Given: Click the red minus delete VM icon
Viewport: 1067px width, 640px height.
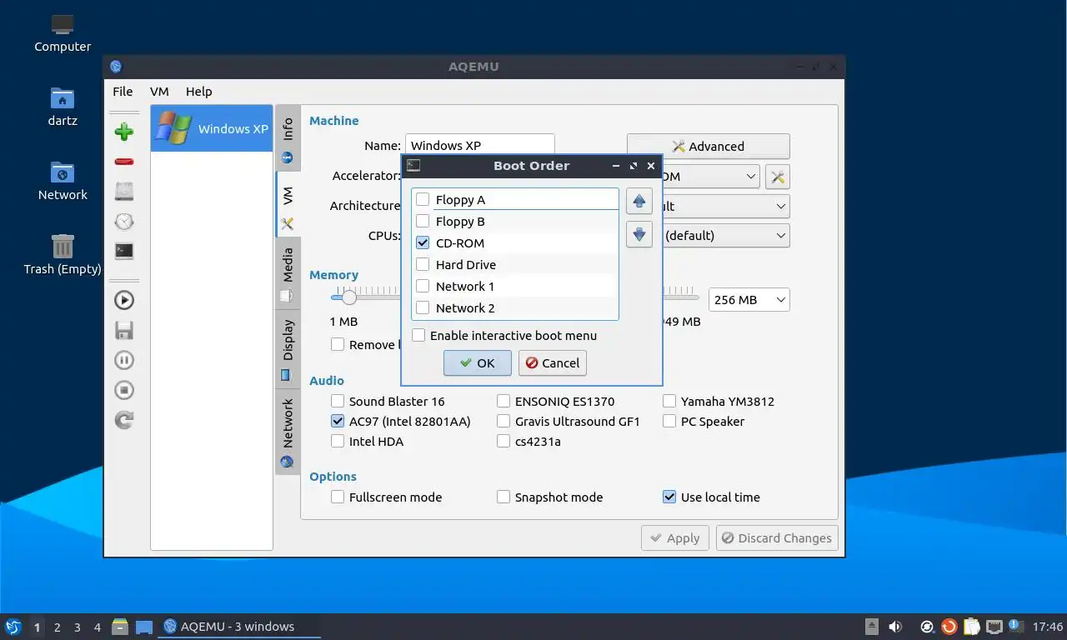Looking at the screenshot, I should [x=124, y=162].
